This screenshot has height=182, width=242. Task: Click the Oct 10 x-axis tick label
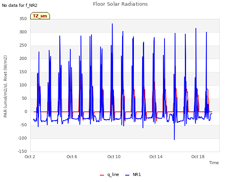(x=114, y=157)
